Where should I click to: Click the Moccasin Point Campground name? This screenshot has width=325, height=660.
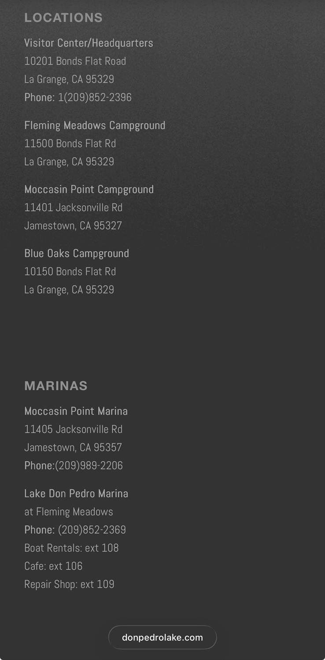coord(89,189)
